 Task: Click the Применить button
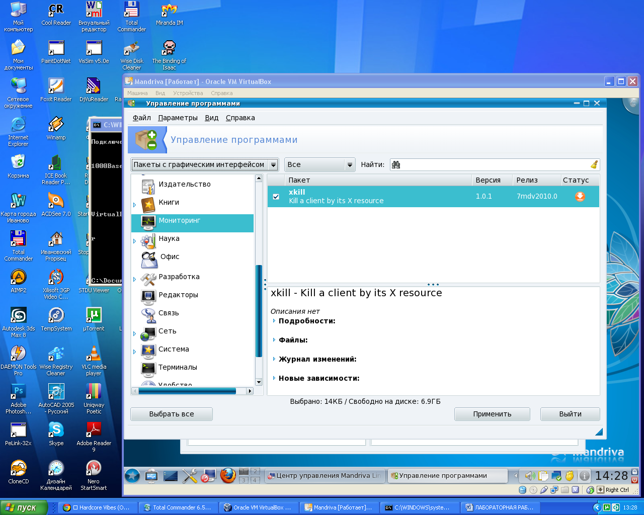[492, 414]
